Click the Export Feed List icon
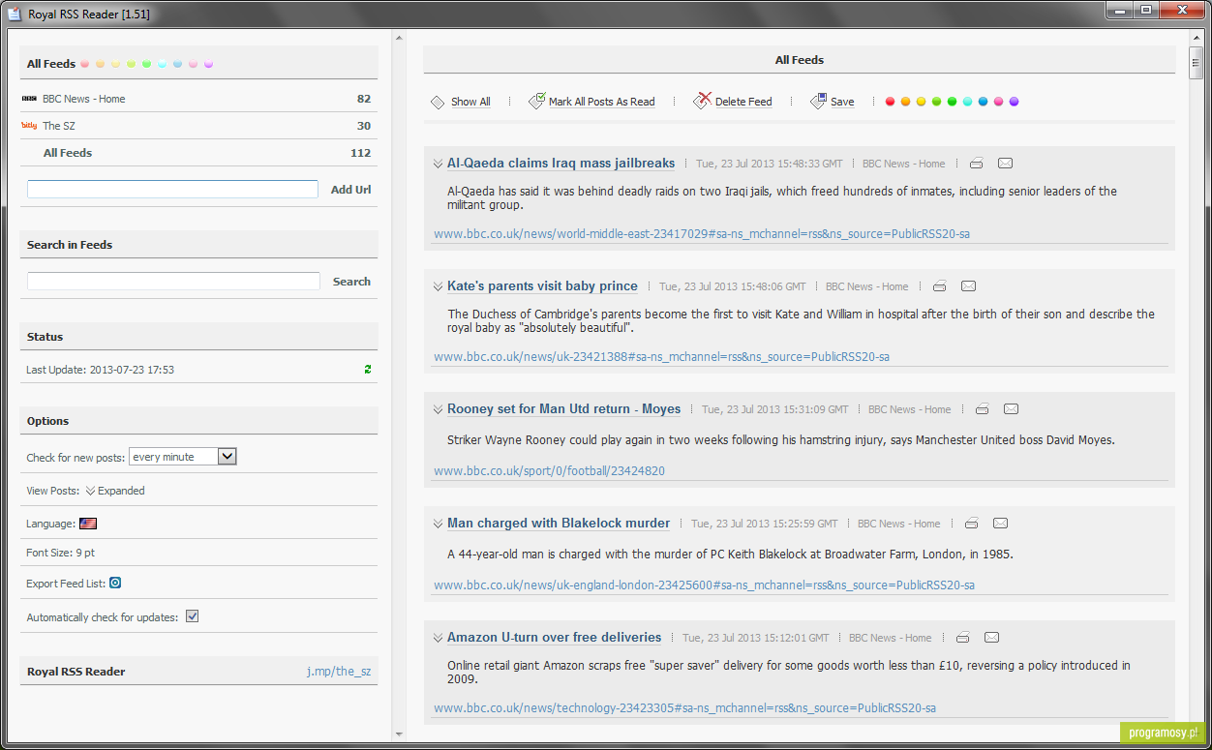This screenshot has height=750, width=1212. (x=115, y=583)
